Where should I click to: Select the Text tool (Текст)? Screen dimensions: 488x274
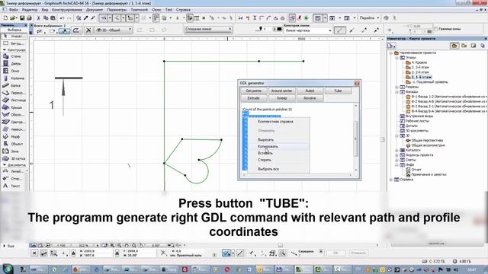pos(14,186)
